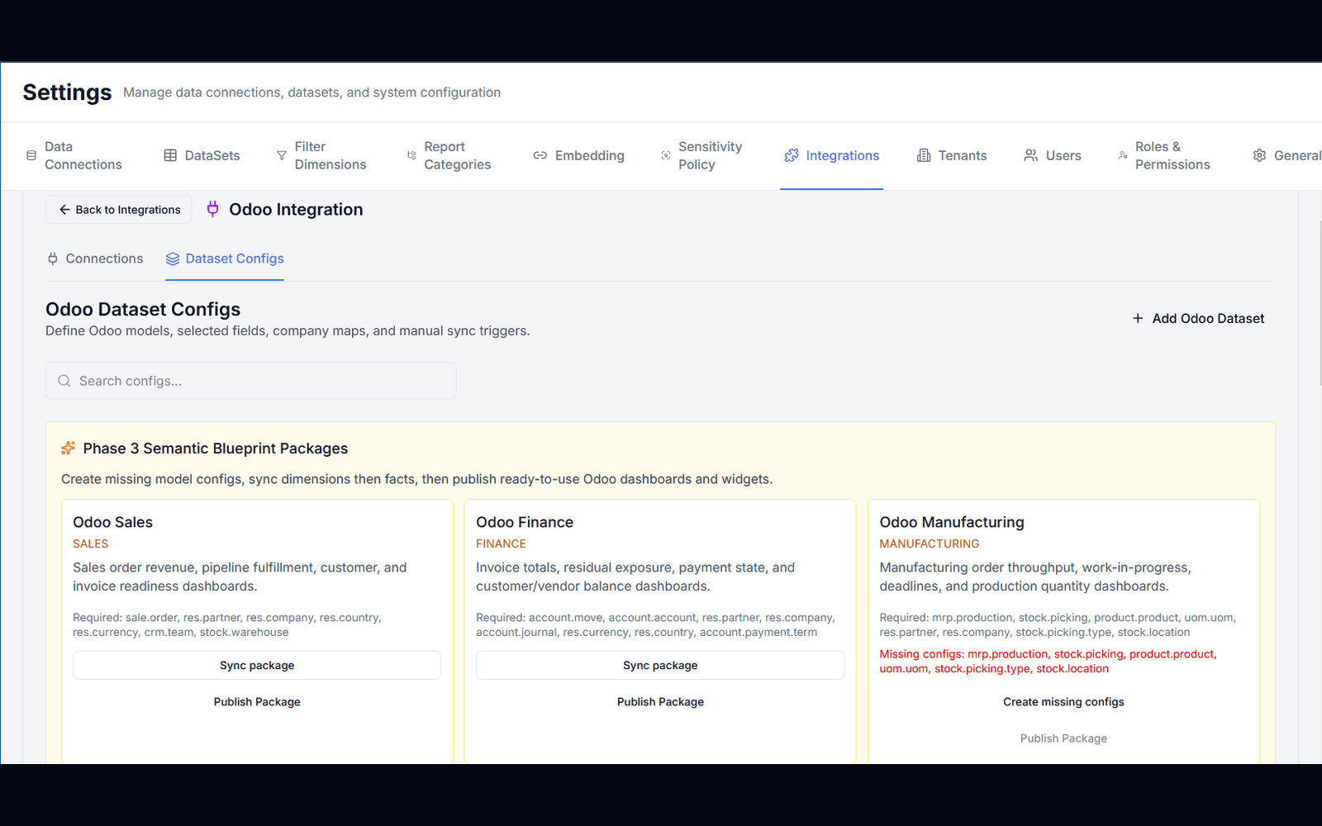The image size is (1322, 826).
Task: Go to the Users tab
Action: click(1053, 155)
